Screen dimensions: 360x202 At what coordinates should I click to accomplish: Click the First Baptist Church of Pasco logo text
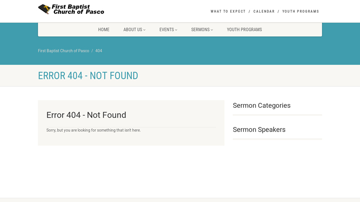[x=78, y=9]
